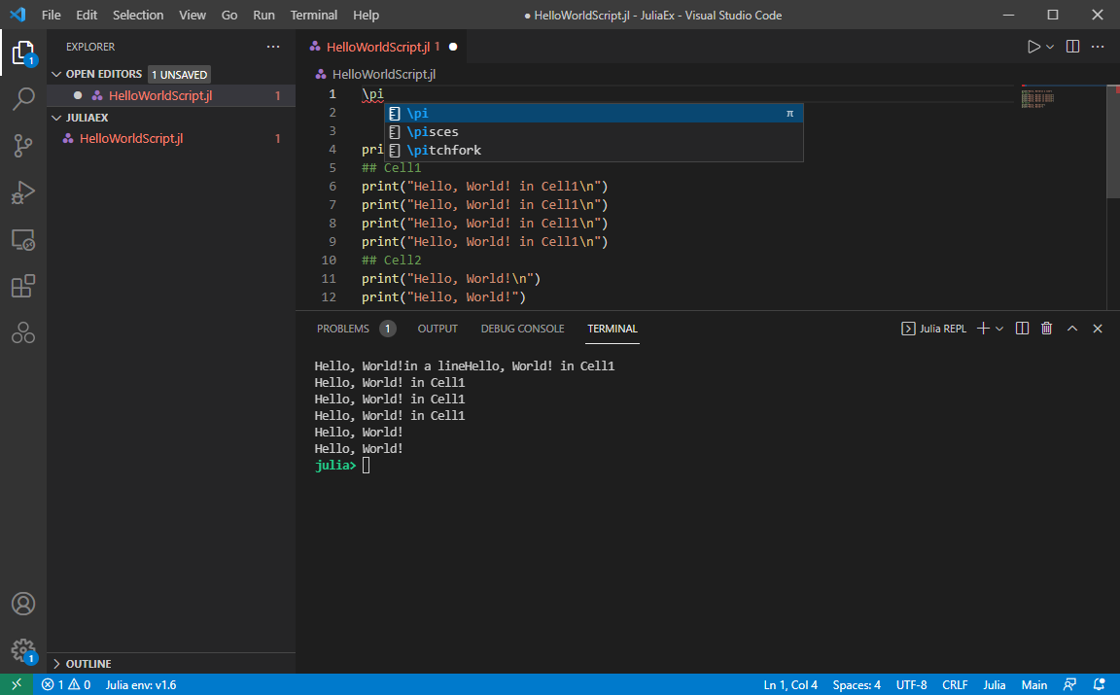Open the Extensions view icon
Image resolution: width=1120 pixels, height=695 pixels.
pyautogui.click(x=23, y=287)
